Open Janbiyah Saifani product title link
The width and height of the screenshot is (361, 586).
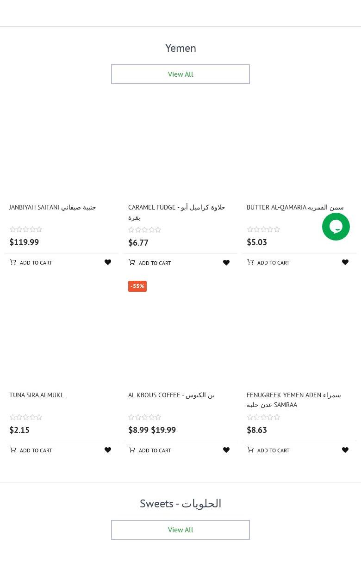52,207
